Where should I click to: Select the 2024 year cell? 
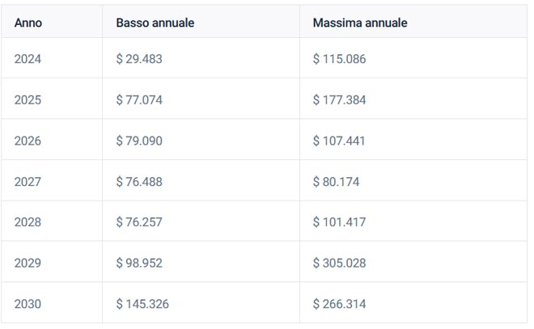28,60
